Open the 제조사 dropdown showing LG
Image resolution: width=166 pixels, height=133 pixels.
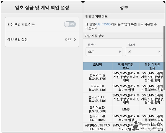pyautogui.click(x=144, y=52)
